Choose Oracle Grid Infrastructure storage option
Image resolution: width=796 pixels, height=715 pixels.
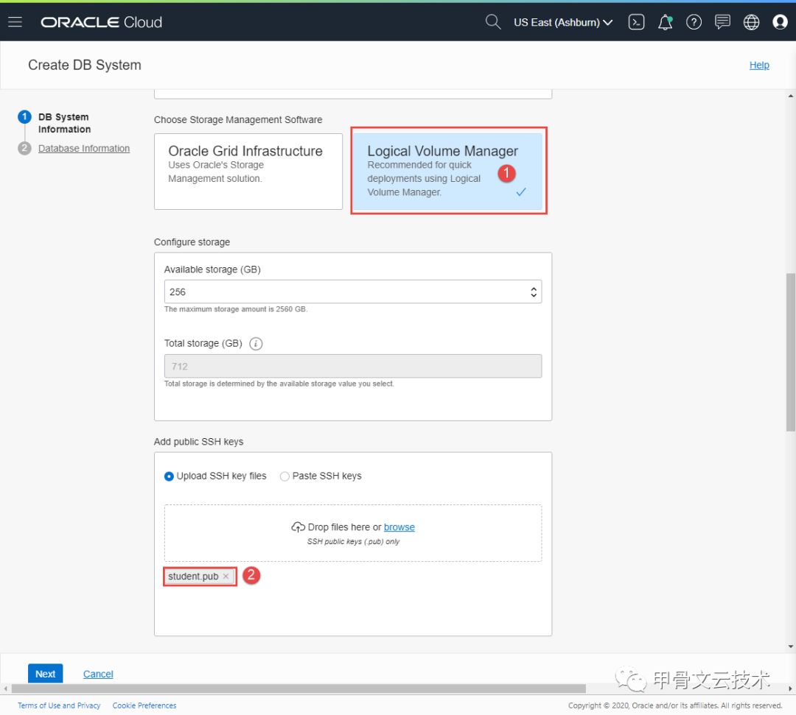click(x=248, y=171)
